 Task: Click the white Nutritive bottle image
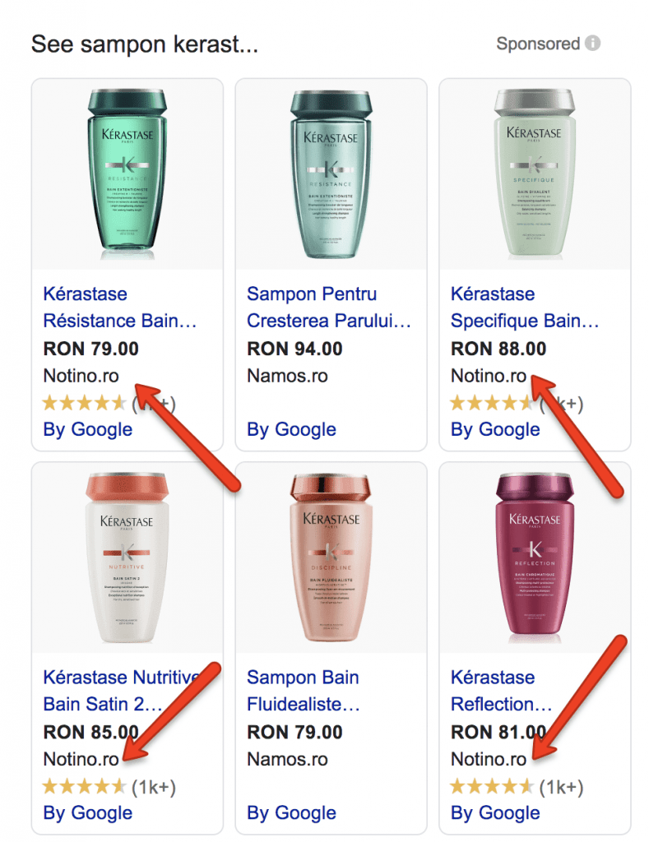click(127, 557)
